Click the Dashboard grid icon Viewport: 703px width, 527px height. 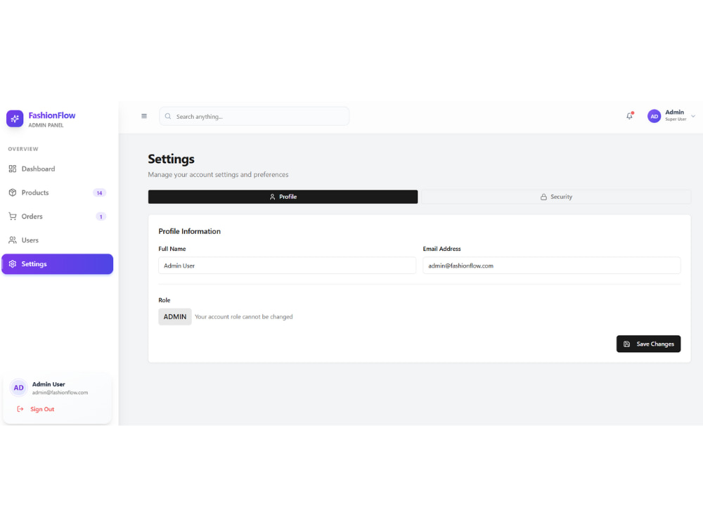pyautogui.click(x=13, y=169)
